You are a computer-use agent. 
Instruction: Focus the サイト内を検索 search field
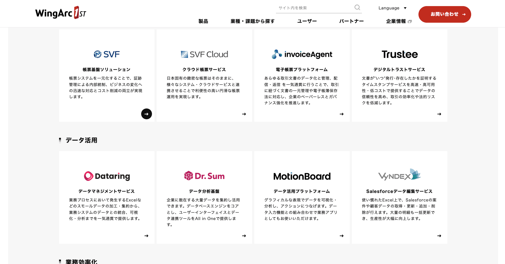315,8
